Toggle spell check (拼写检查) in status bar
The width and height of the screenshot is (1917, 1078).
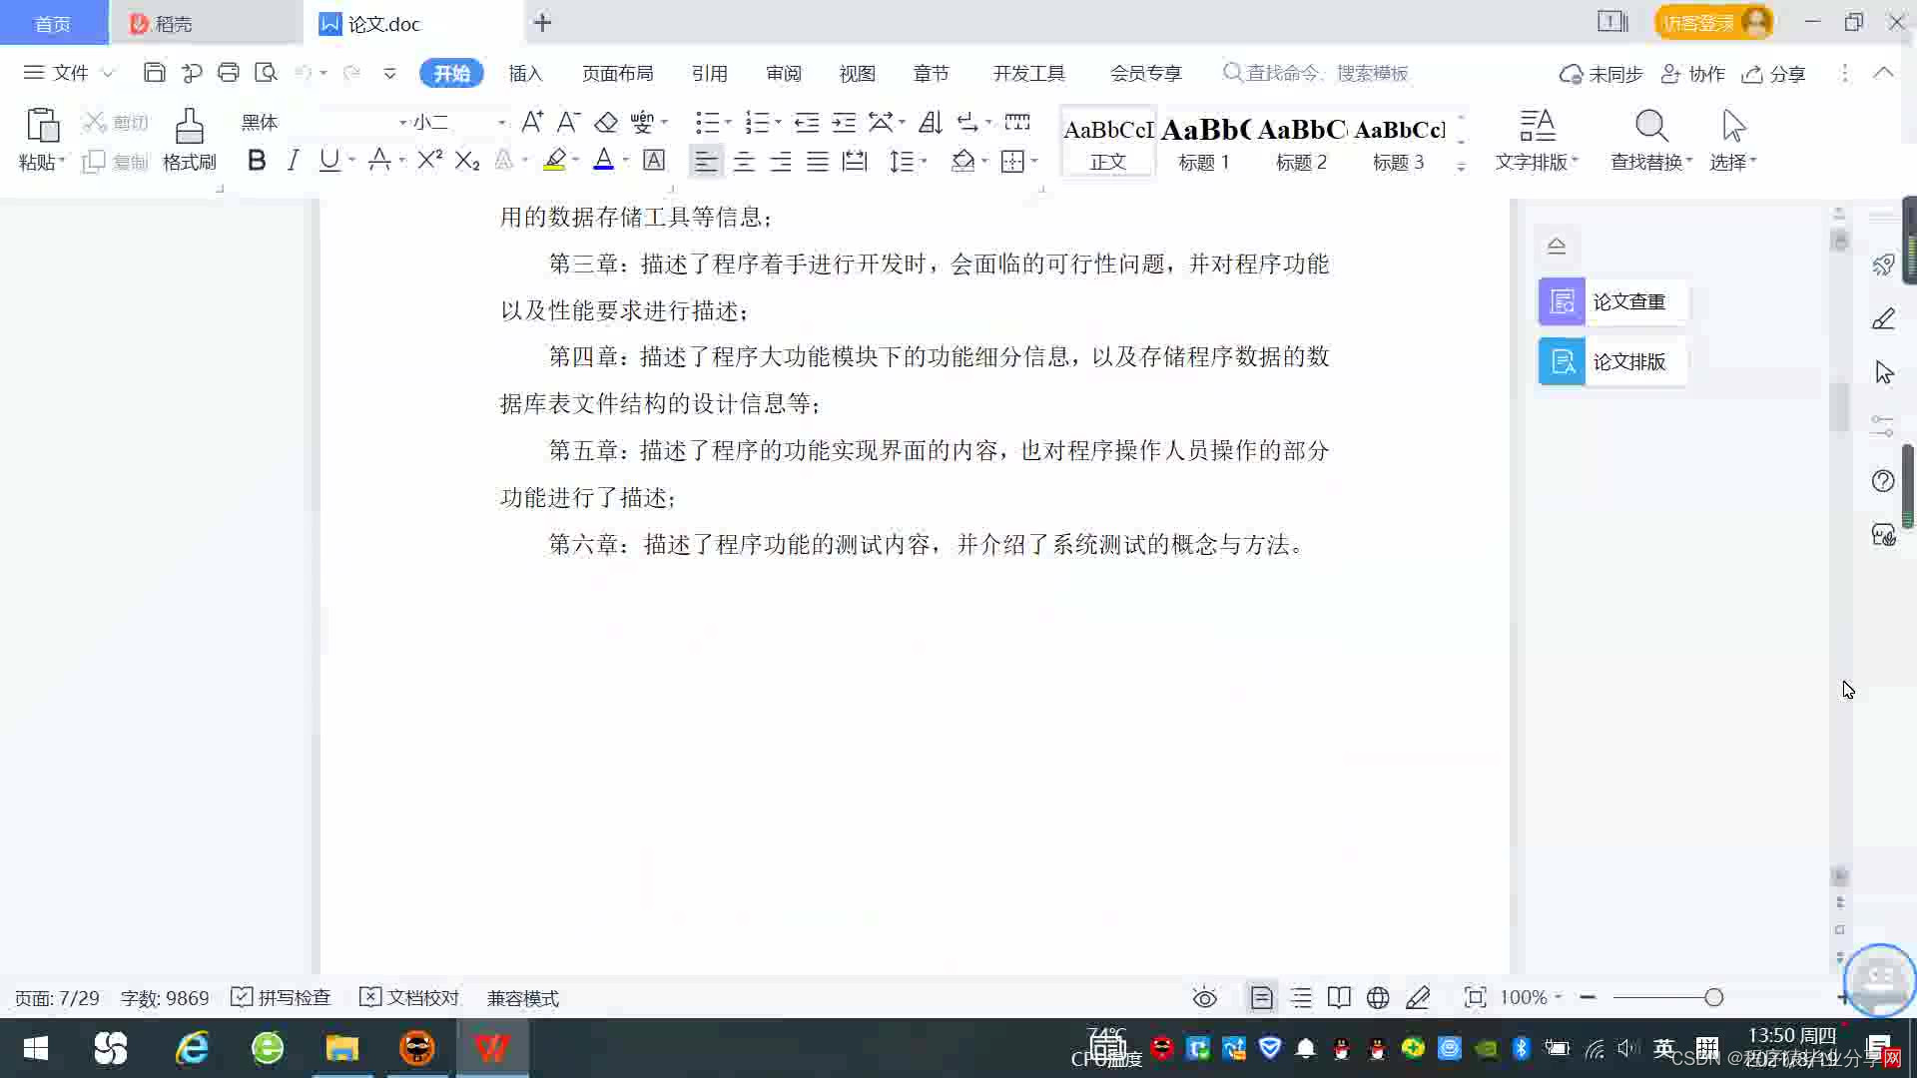[x=282, y=998]
